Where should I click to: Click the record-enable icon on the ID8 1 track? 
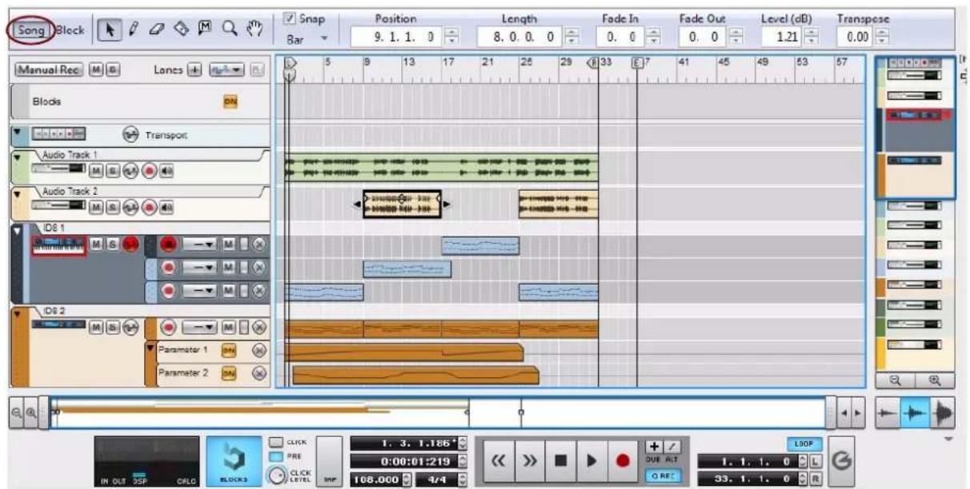pos(130,245)
